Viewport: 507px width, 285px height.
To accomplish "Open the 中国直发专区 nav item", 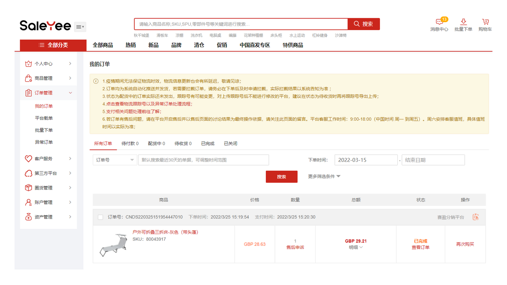I will 255,45.
